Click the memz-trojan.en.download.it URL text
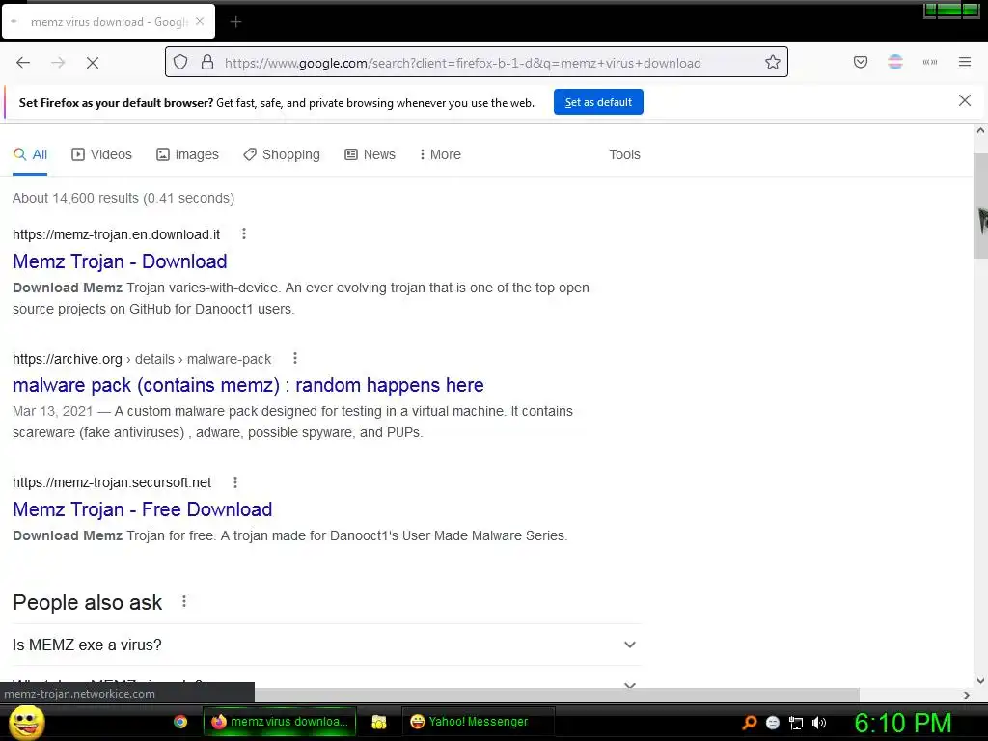988x741 pixels. 116,234
